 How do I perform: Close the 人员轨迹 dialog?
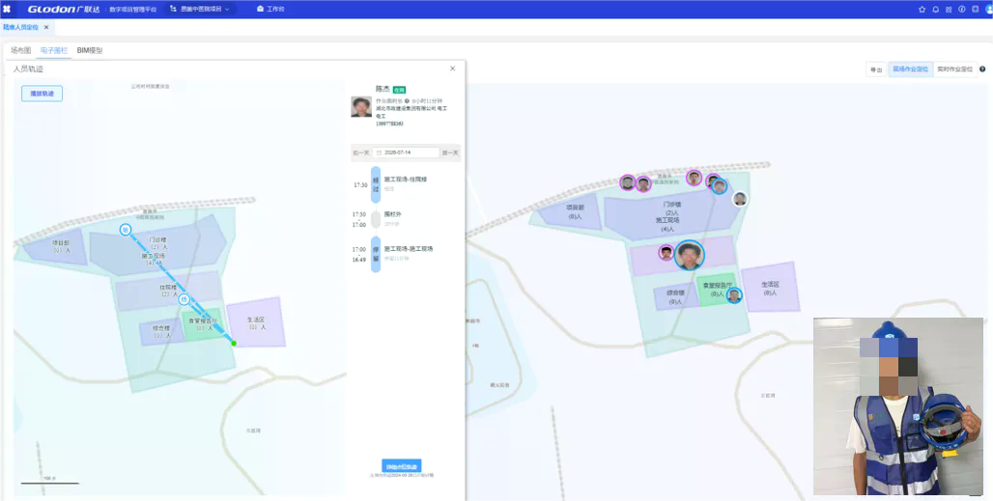point(452,69)
